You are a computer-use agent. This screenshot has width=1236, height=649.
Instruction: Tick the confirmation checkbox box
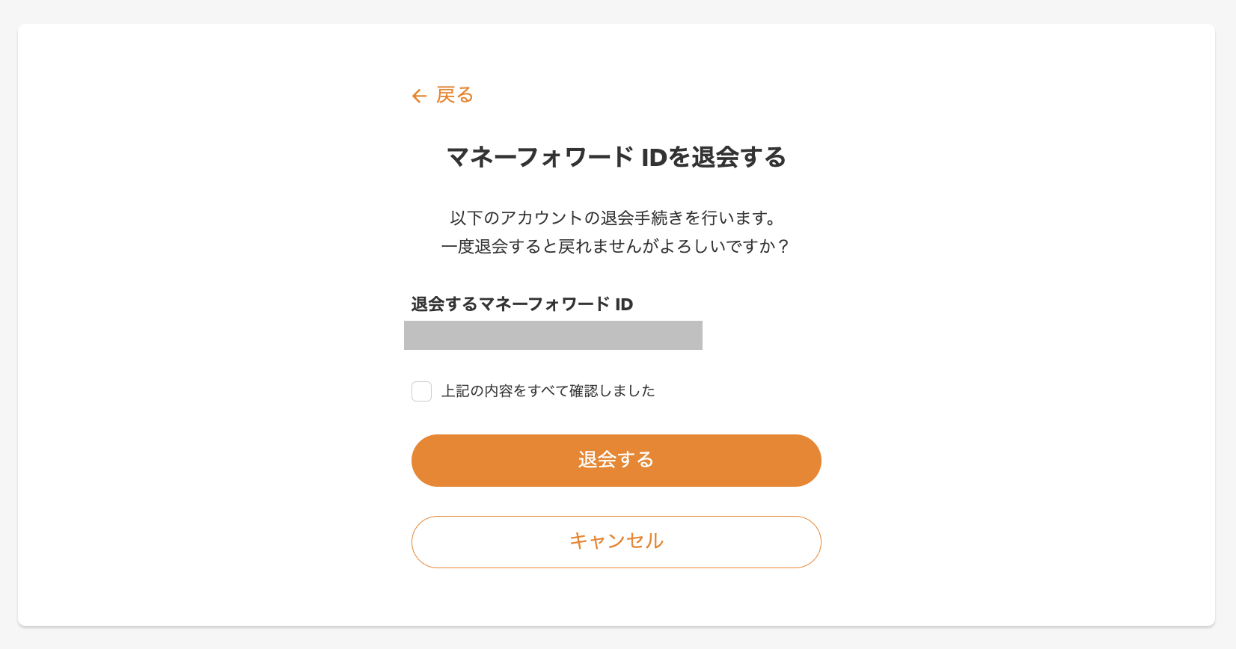[421, 391]
